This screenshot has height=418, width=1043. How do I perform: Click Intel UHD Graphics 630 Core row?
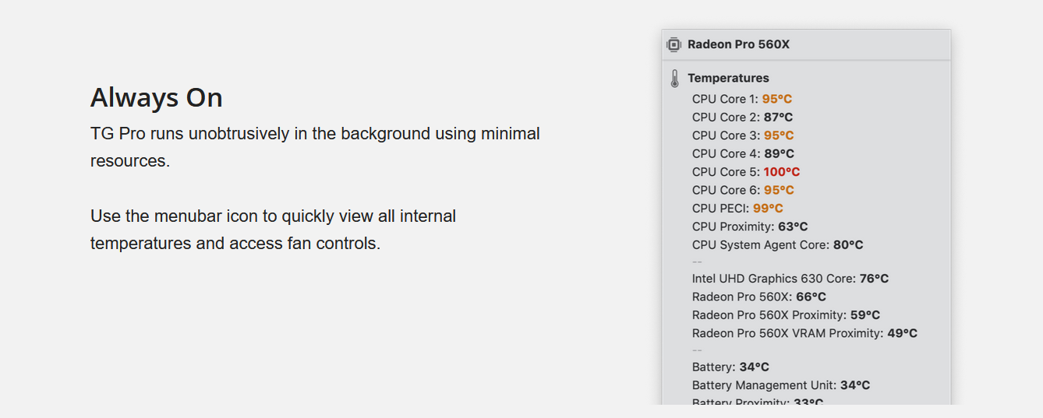790,279
